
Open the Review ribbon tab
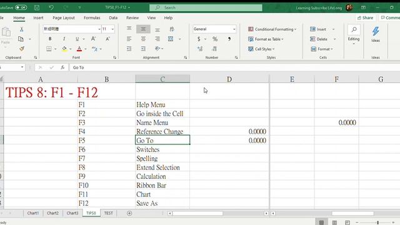[x=132, y=17]
